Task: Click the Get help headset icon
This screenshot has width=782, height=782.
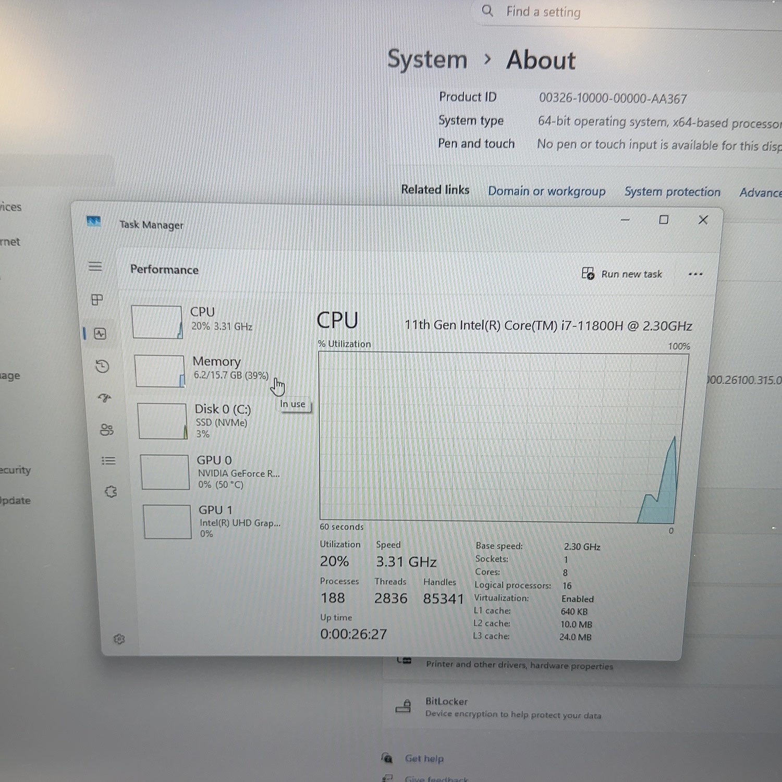Action: (387, 757)
